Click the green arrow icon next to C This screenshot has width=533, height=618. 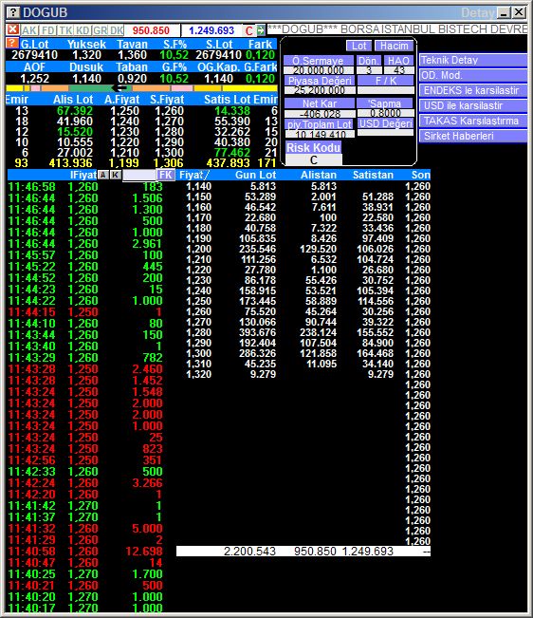click(x=261, y=30)
